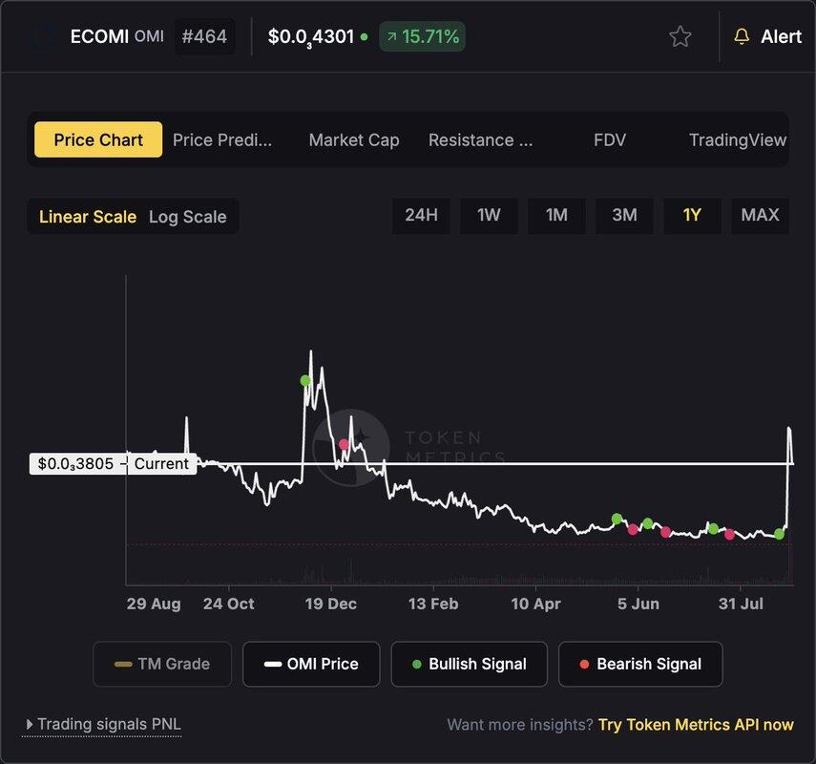Toggle the OMI Price legend series
816x764 pixels.
[x=311, y=664]
